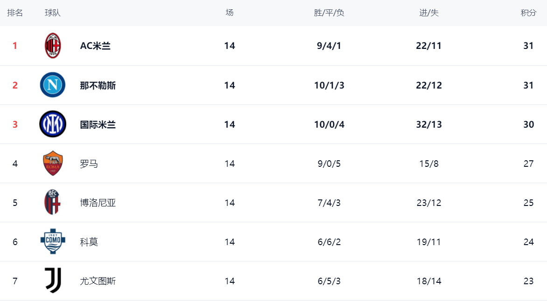Open the 罗马 team page link
Viewport: 547px width, 301px height.
[x=89, y=164]
